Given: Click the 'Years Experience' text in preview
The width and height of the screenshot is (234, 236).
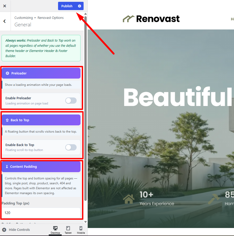Looking at the screenshot, I should tap(157, 204).
